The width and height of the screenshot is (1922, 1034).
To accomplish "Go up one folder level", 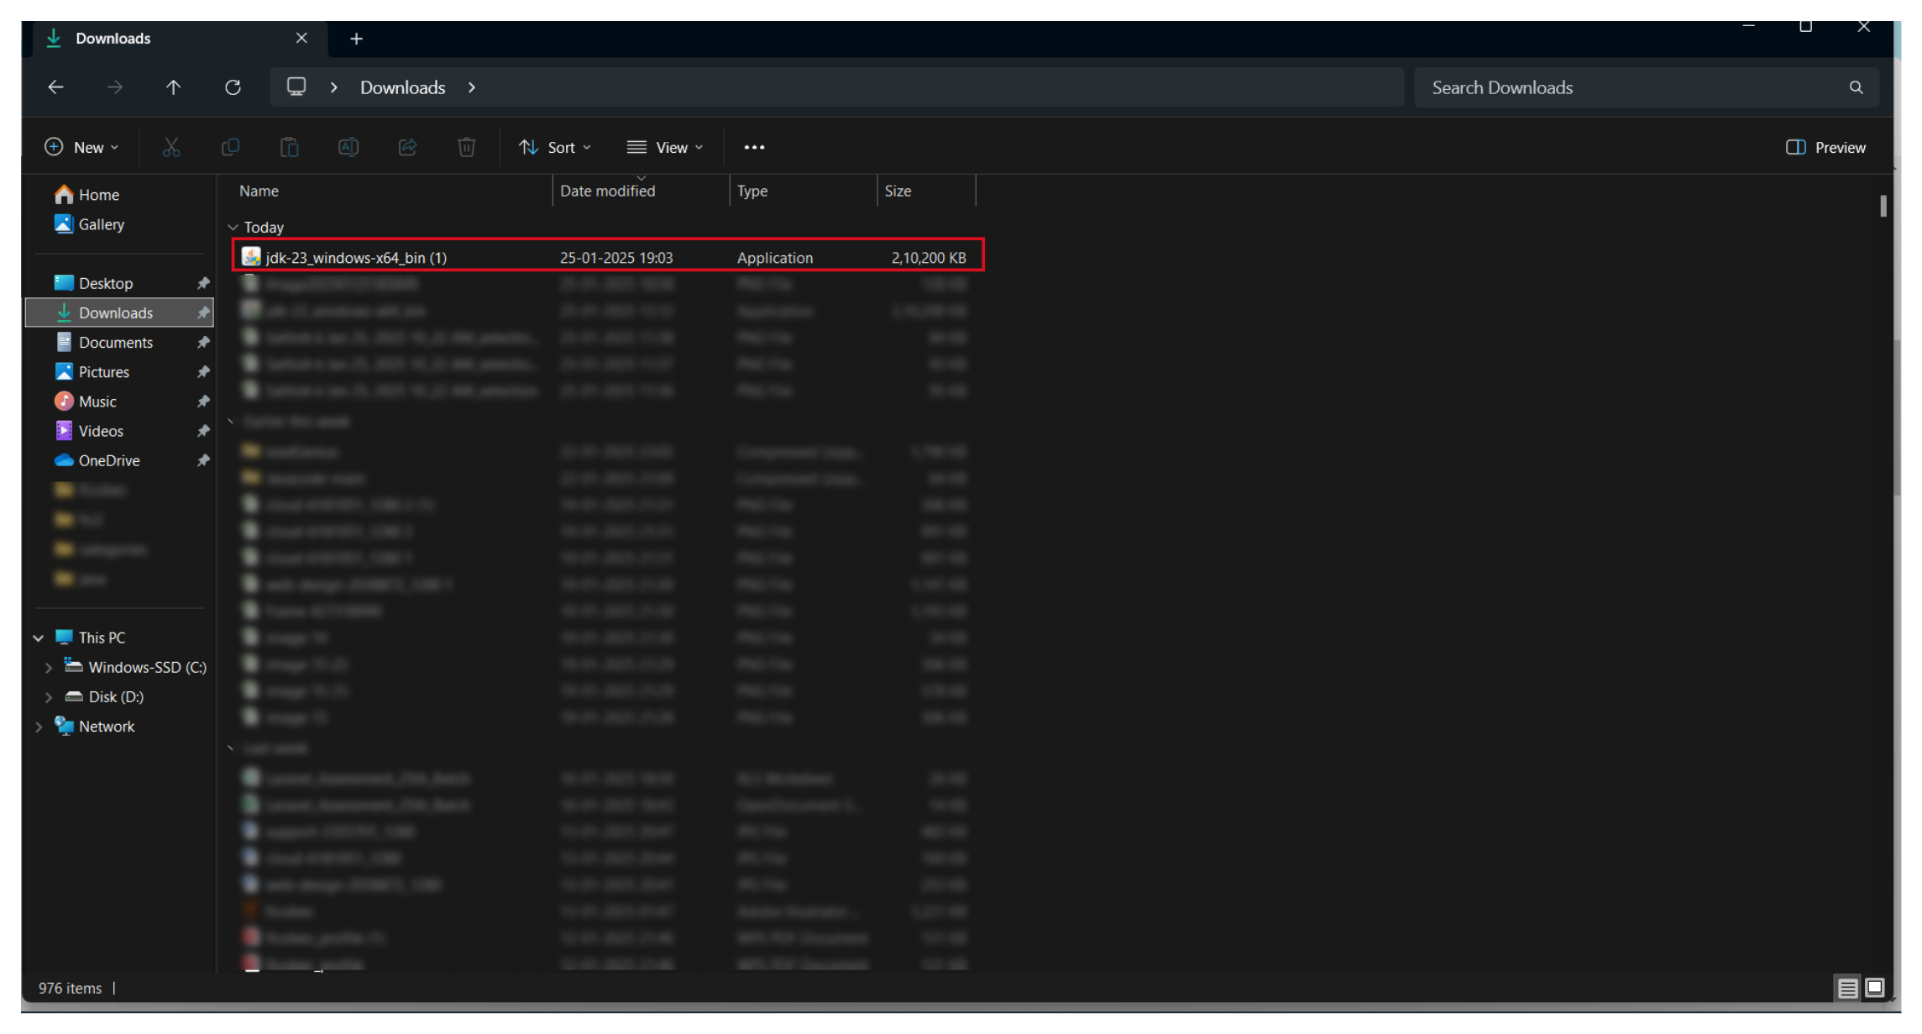I will (x=174, y=87).
